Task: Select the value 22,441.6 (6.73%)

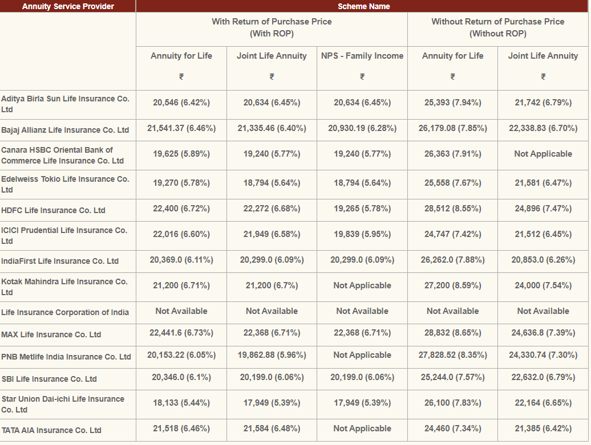Action: coord(181,332)
